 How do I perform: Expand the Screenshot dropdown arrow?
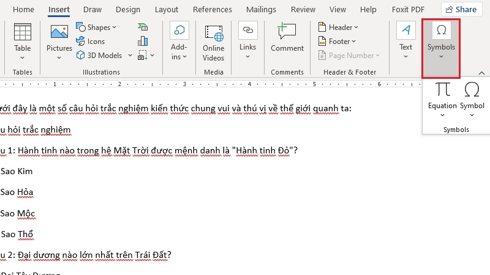point(152,56)
